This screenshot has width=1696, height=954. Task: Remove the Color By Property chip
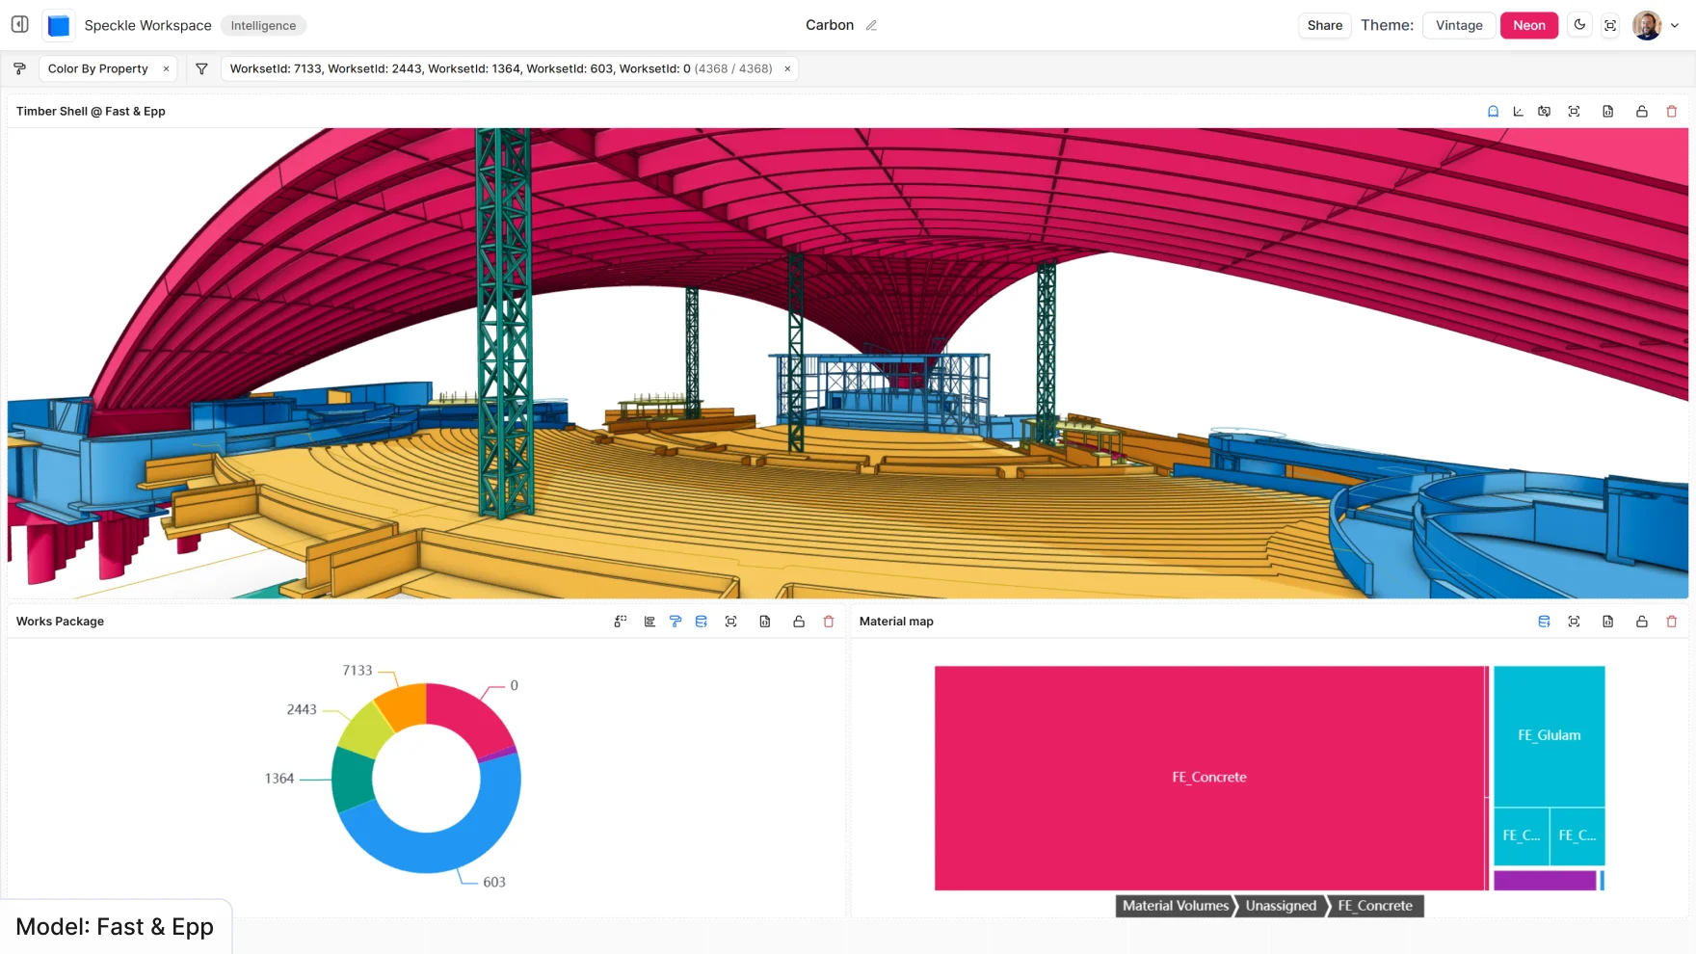click(x=167, y=69)
